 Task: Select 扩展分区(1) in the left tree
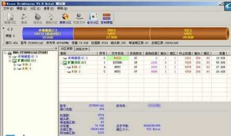click(x=27, y=61)
